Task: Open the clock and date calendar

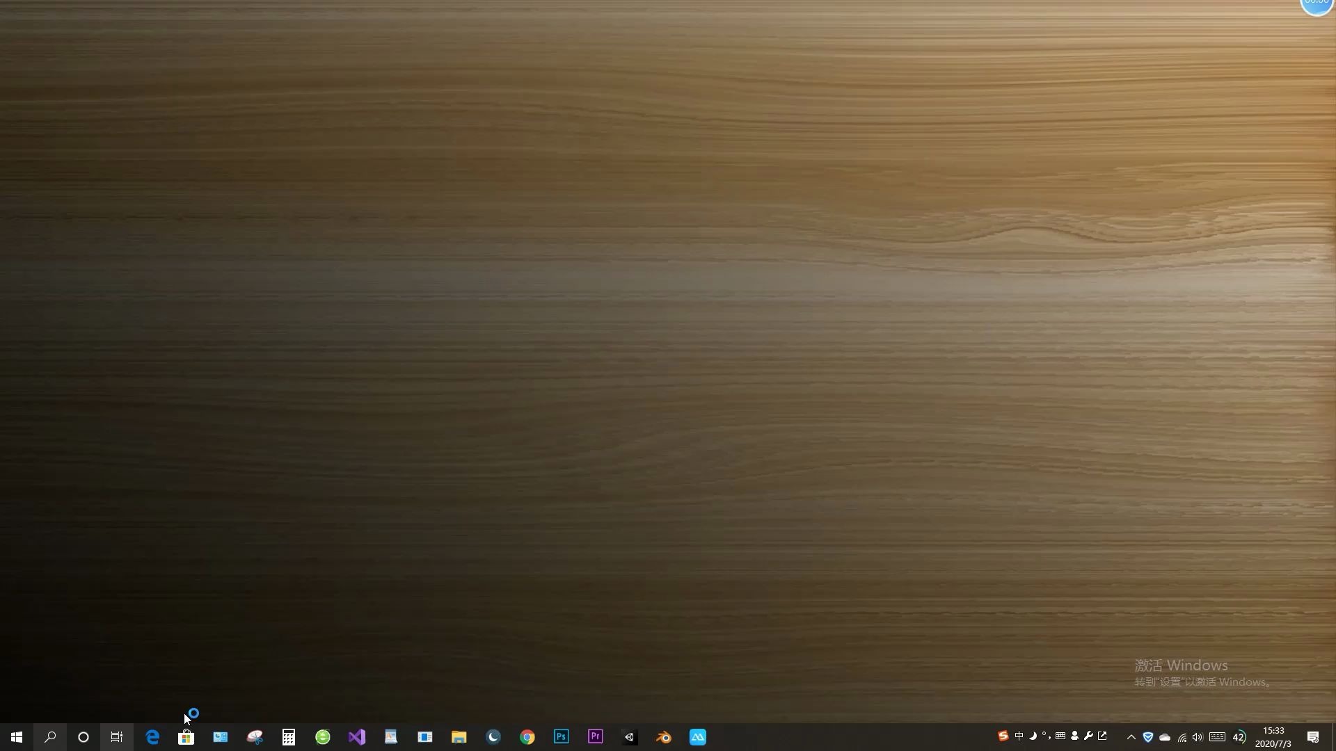Action: (x=1273, y=737)
